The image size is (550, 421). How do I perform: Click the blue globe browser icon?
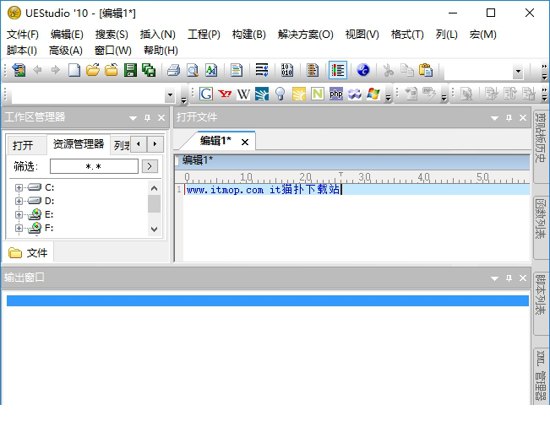(363, 70)
